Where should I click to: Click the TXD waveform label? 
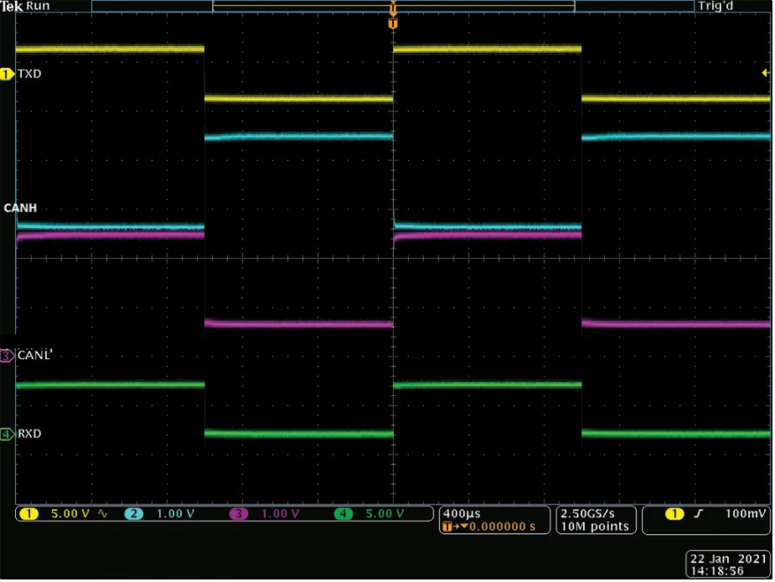click(x=29, y=74)
